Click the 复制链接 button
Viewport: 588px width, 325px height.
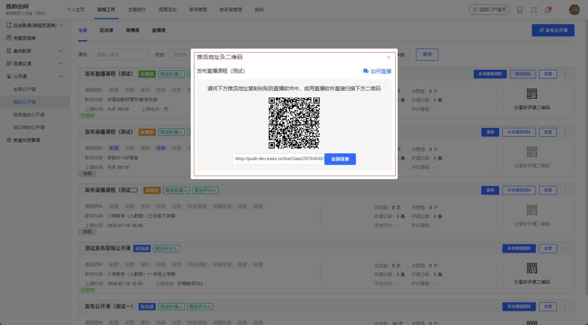click(340, 159)
